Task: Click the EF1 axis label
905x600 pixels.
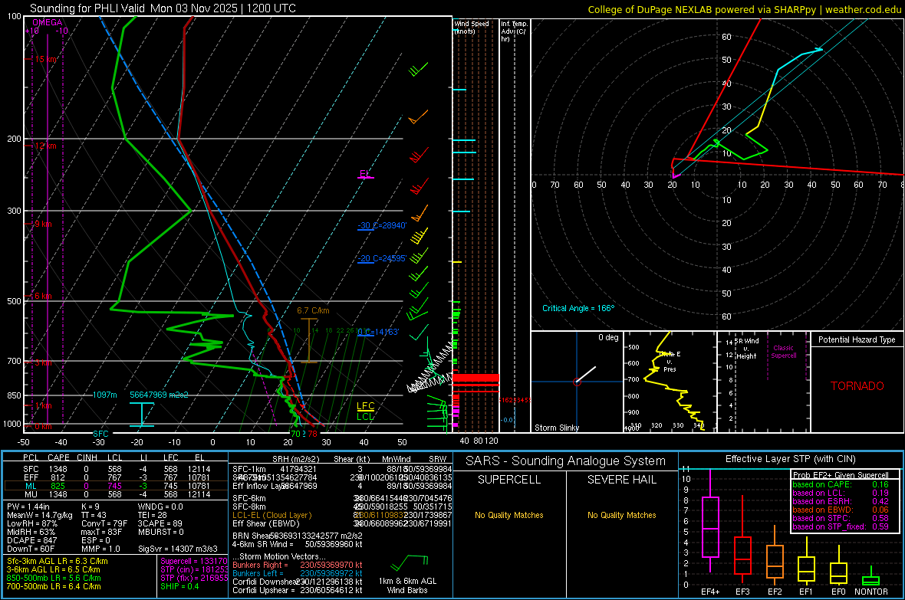Action: 806,592
